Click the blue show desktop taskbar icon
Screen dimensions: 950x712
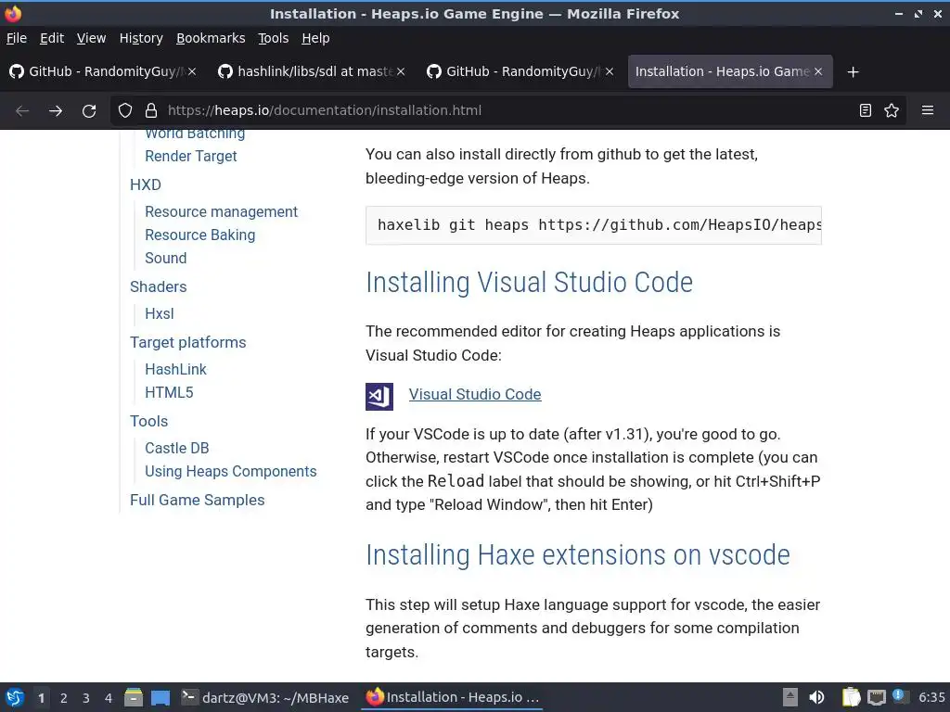click(160, 697)
